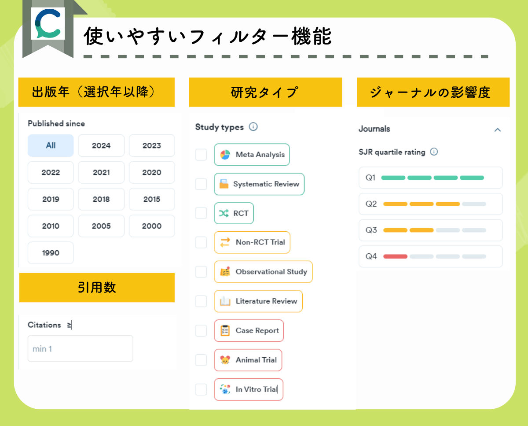Collapse the Journals section chevron
This screenshot has width=528, height=426.
click(x=498, y=130)
